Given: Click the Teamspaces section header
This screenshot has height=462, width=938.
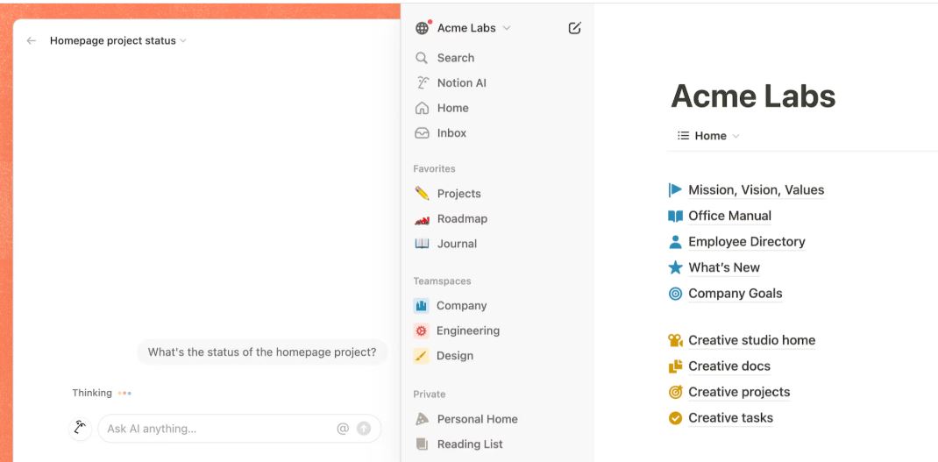Looking at the screenshot, I should 442,281.
